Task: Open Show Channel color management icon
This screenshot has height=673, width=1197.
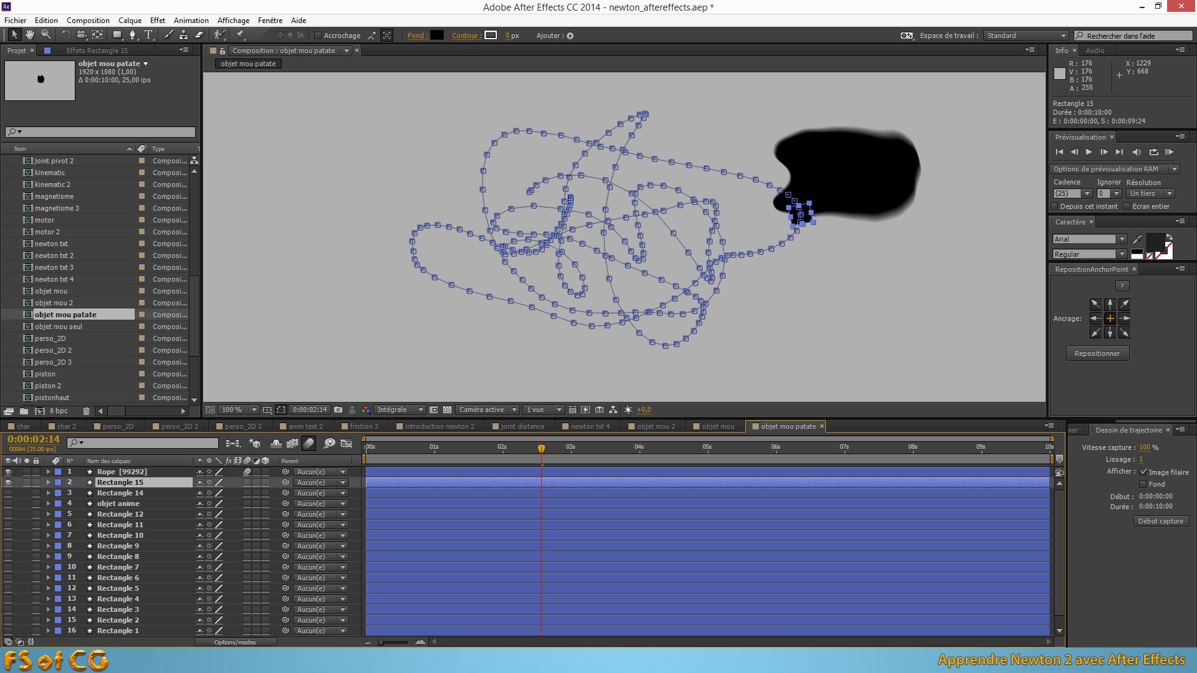Action: click(x=366, y=410)
